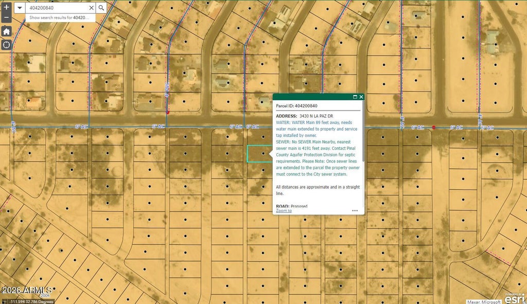Close the parcel info popup
Screen dimensions: 527x304
tap(361, 97)
